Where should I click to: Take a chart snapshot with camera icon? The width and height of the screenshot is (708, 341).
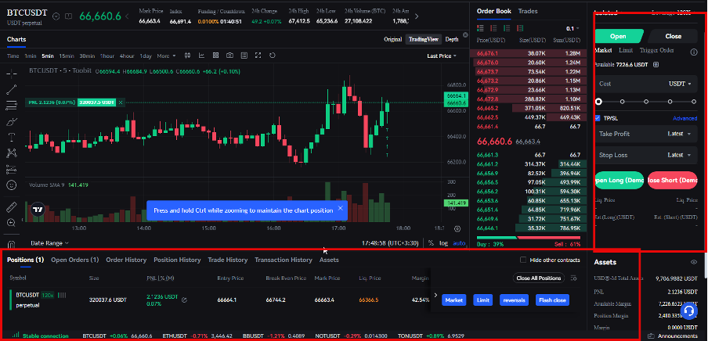coord(229,56)
